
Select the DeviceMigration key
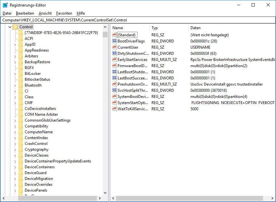pos(39,178)
